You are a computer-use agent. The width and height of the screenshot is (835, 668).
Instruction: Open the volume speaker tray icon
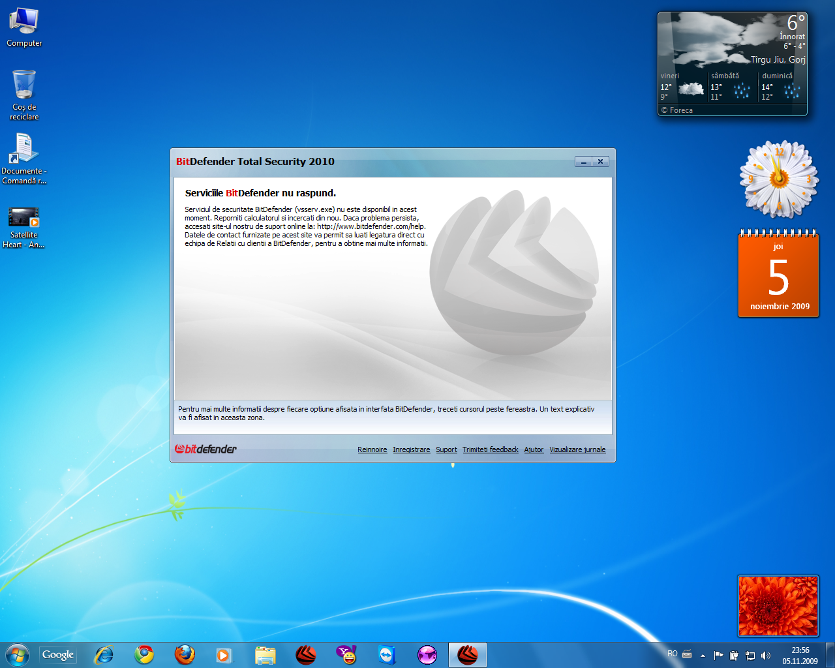point(766,656)
